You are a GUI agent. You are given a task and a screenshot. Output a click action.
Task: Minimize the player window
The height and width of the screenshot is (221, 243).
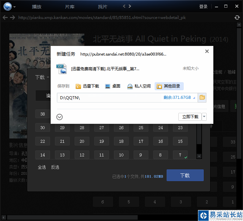pyautogui.click(x=216, y=7)
